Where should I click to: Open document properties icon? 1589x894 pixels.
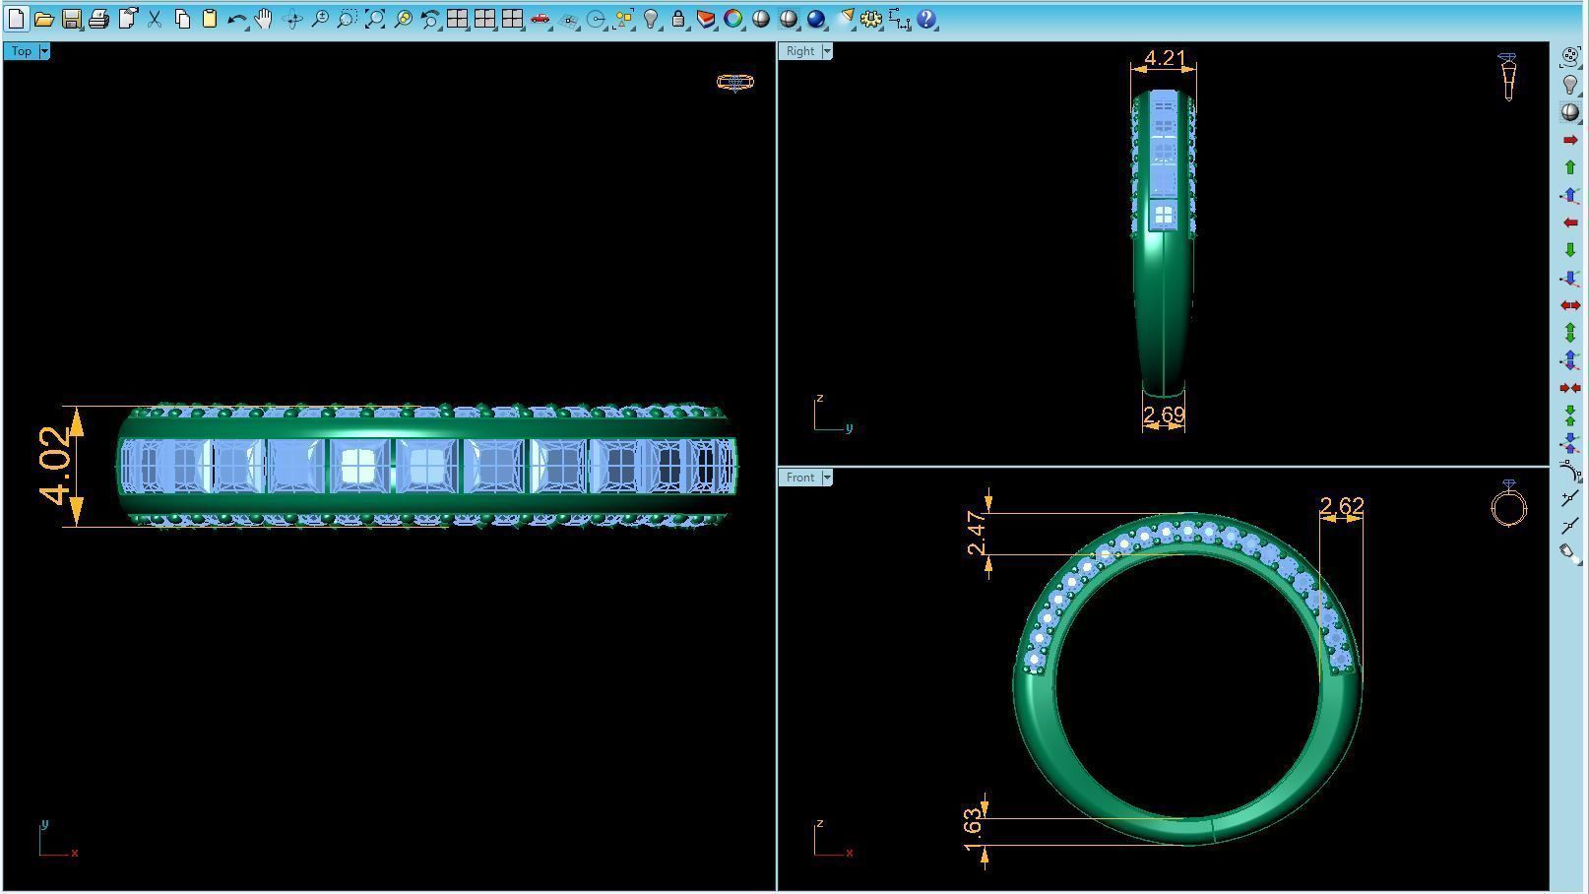pyautogui.click(x=127, y=19)
